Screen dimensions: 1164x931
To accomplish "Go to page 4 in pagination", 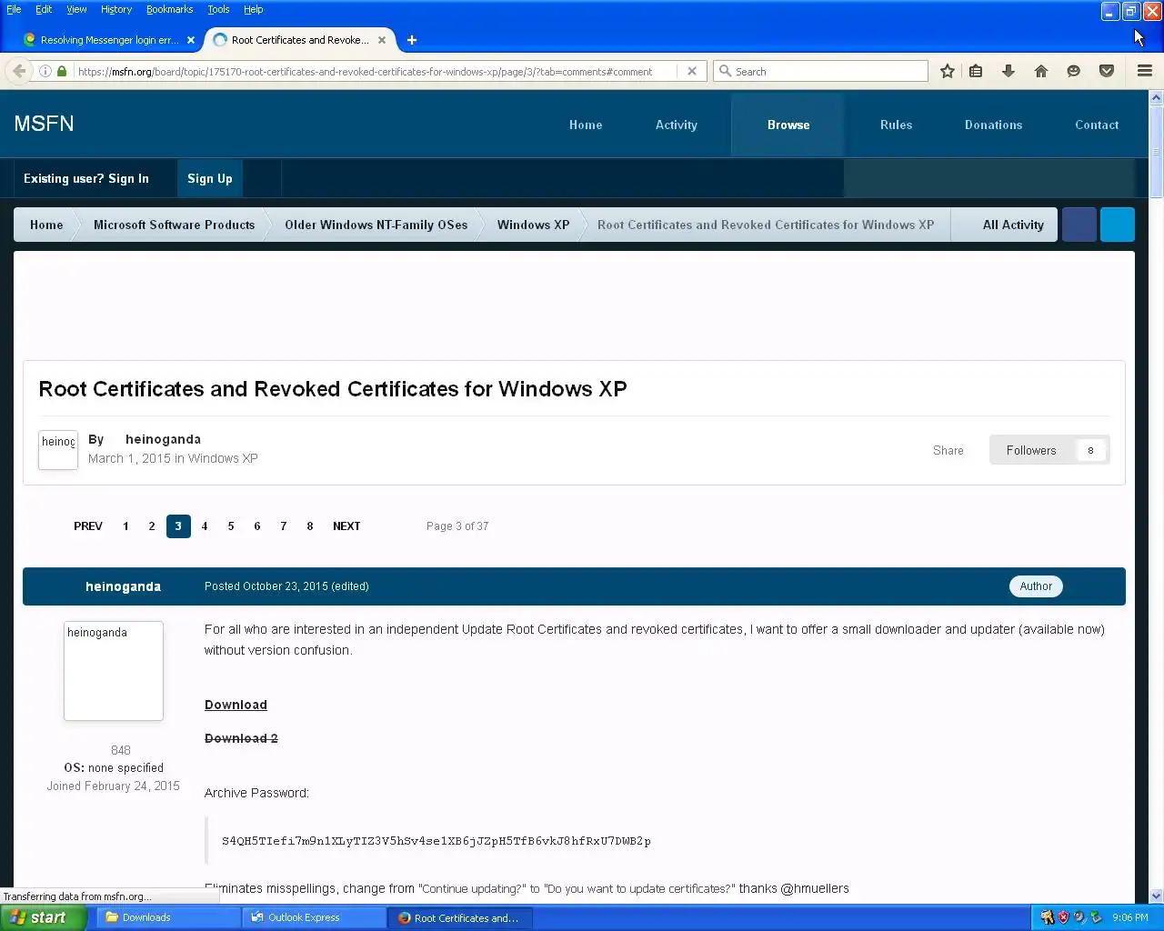I will point(205,526).
